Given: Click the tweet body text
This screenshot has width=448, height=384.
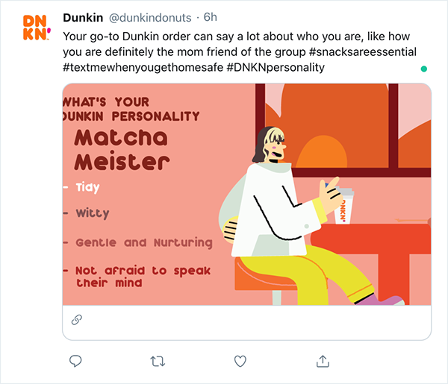Looking at the screenshot, I should coord(240,52).
